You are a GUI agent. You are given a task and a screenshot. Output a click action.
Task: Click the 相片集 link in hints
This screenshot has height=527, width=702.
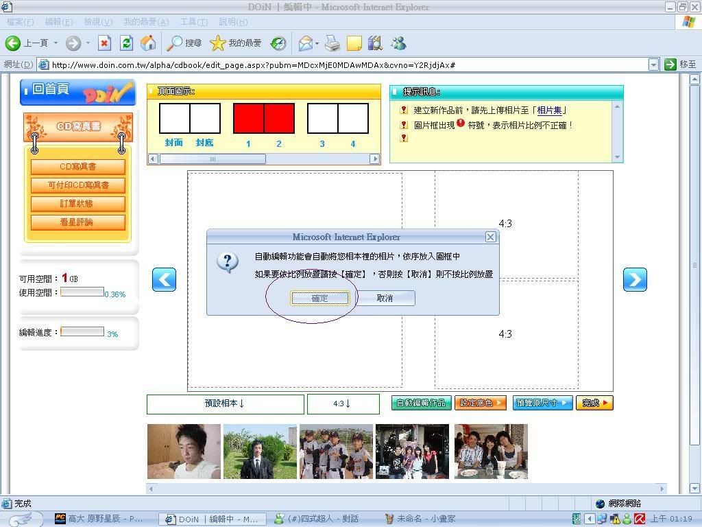(x=550, y=110)
